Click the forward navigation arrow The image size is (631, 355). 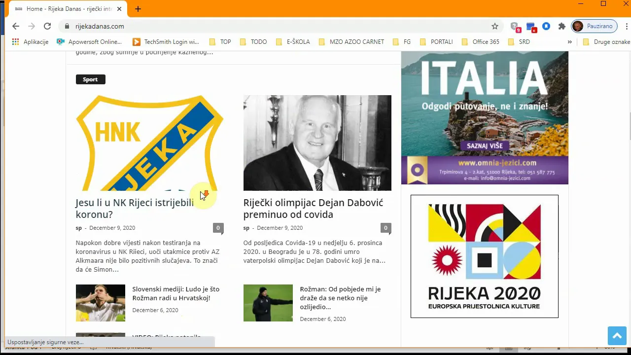click(x=32, y=26)
